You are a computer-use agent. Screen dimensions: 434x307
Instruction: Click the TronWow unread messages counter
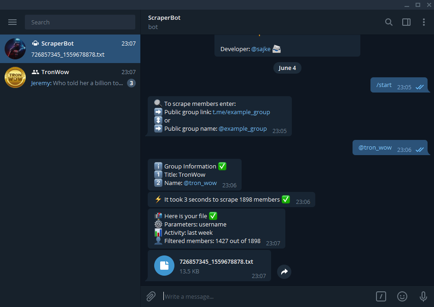tap(130, 82)
